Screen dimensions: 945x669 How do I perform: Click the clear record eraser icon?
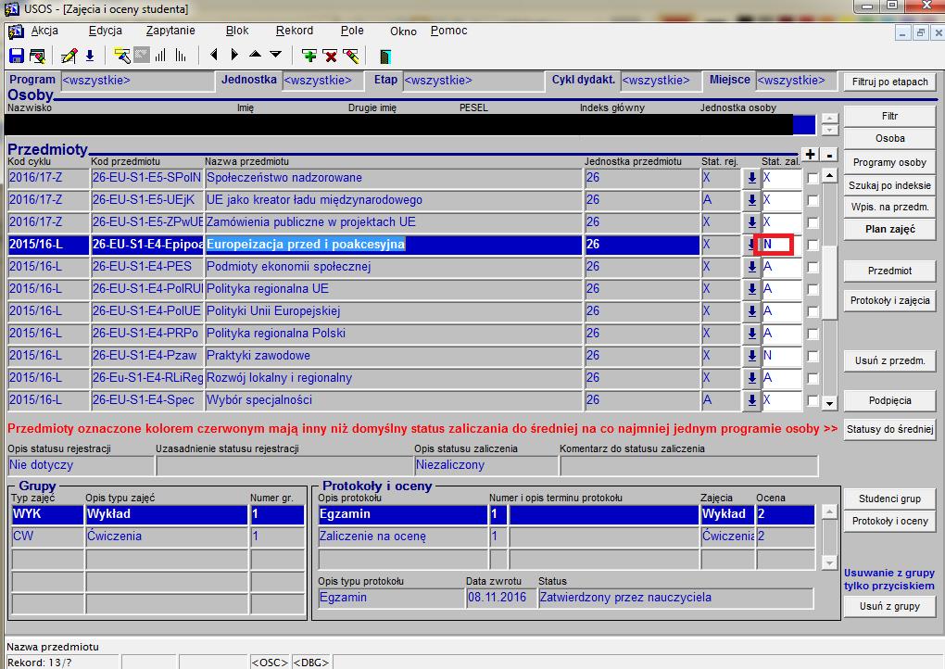pos(351,56)
